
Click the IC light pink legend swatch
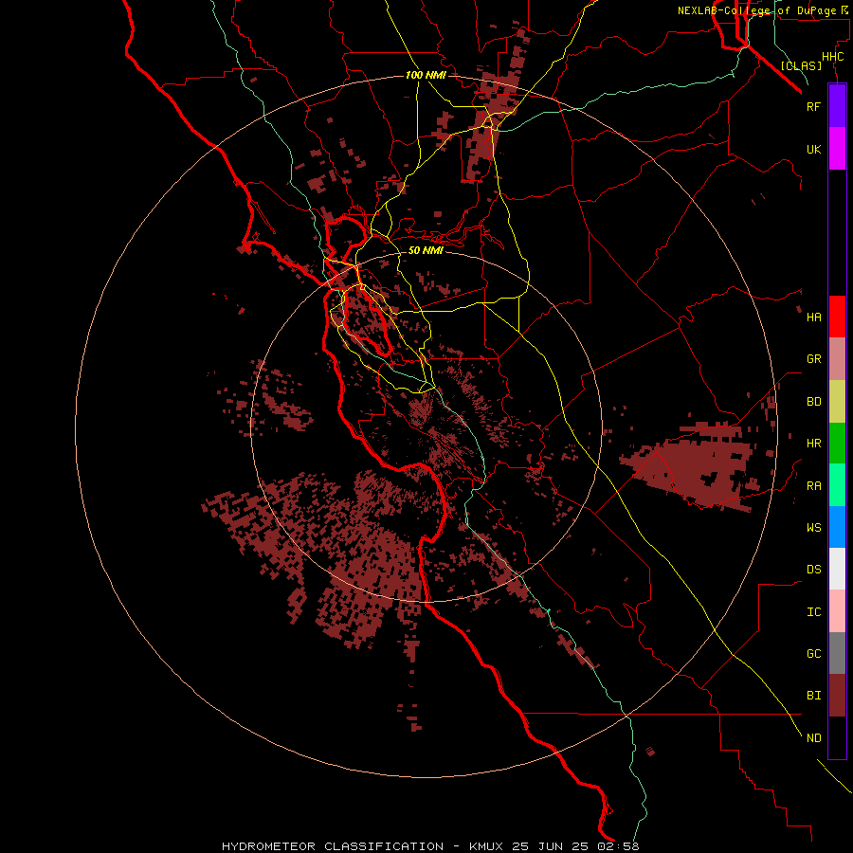837,611
